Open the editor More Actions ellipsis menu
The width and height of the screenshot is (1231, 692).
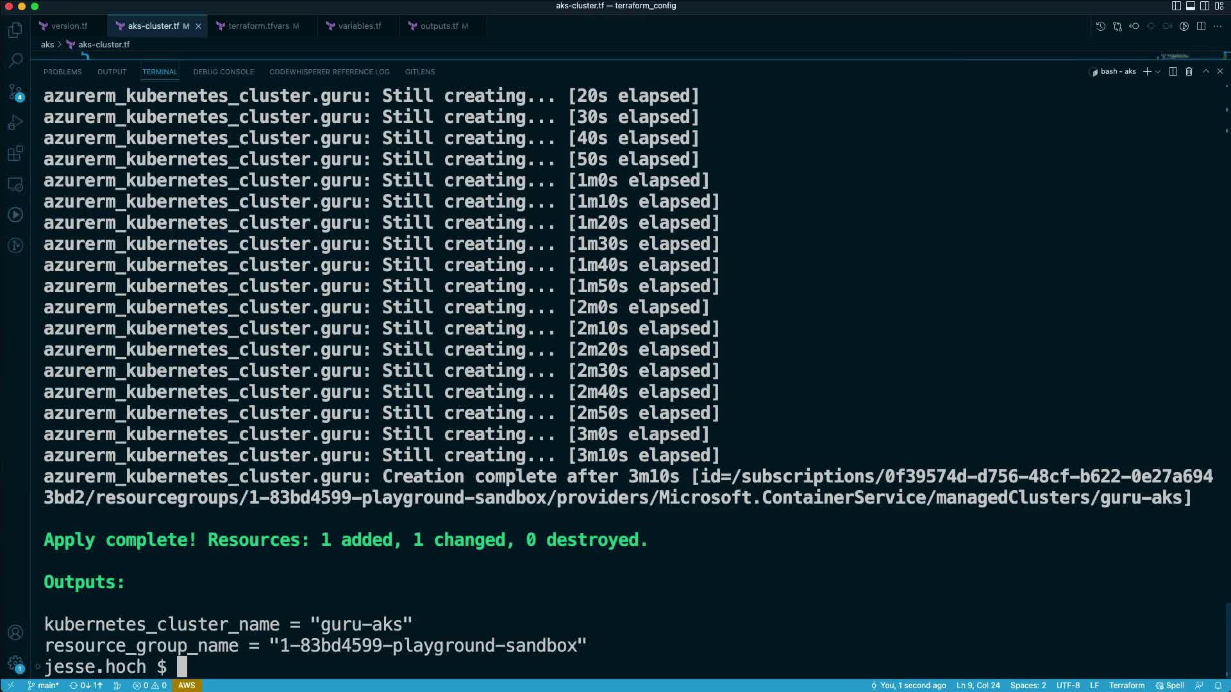pyautogui.click(x=1218, y=26)
